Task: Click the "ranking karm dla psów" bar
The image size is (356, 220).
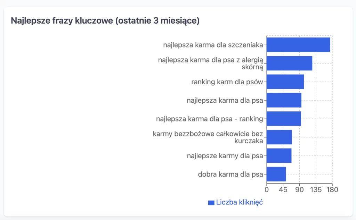Action: [285, 82]
